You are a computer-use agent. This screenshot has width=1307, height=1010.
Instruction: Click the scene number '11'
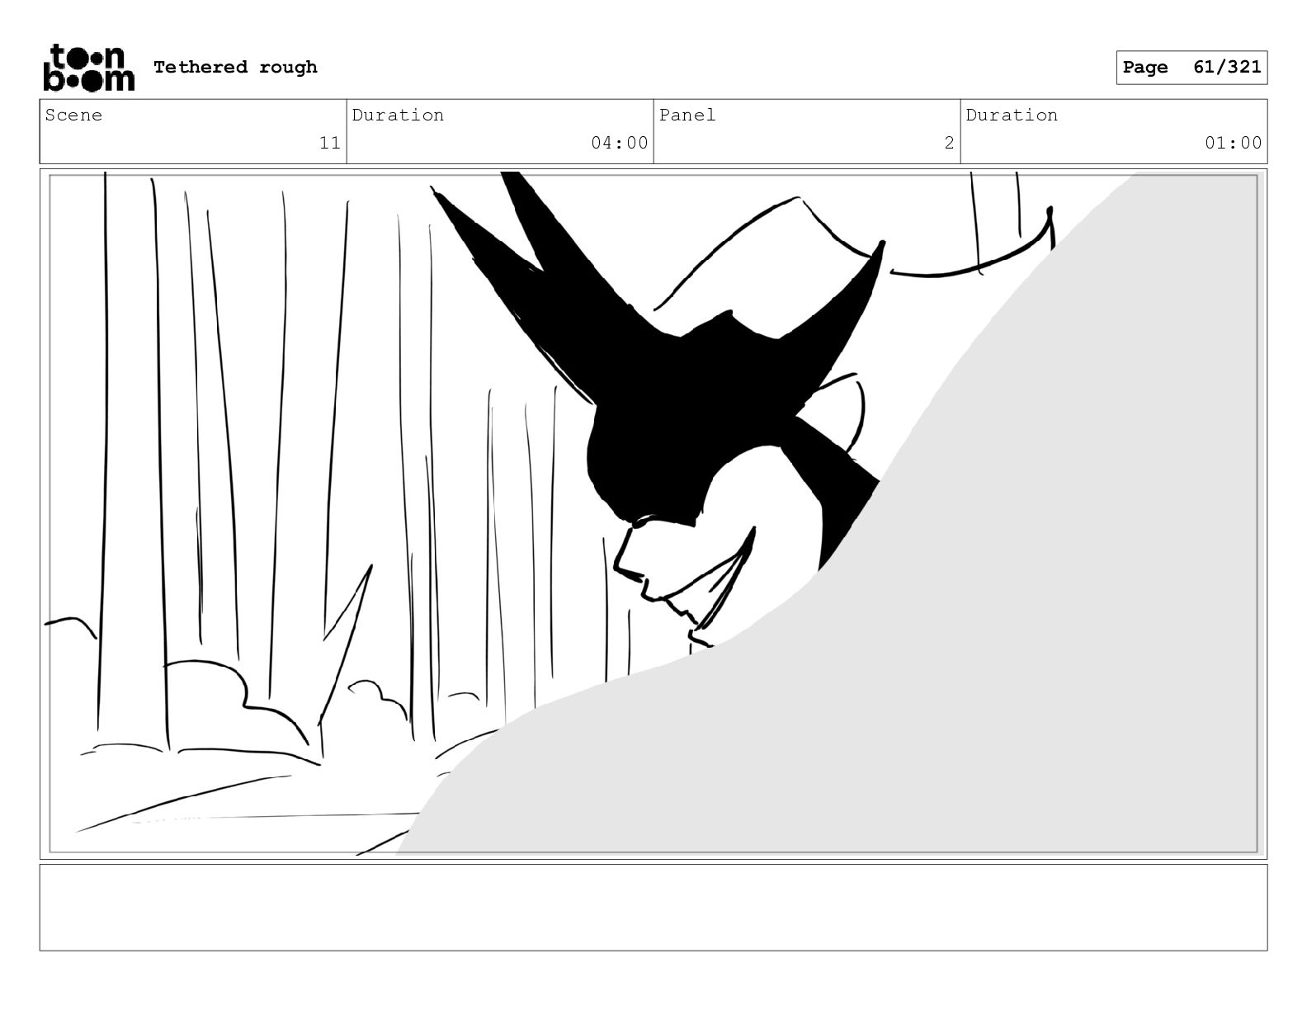[330, 143]
